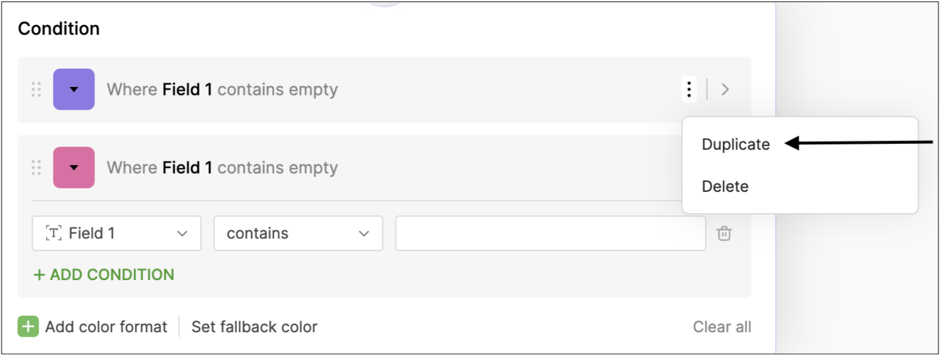Expand the first rule with the right chevron

pyautogui.click(x=725, y=90)
